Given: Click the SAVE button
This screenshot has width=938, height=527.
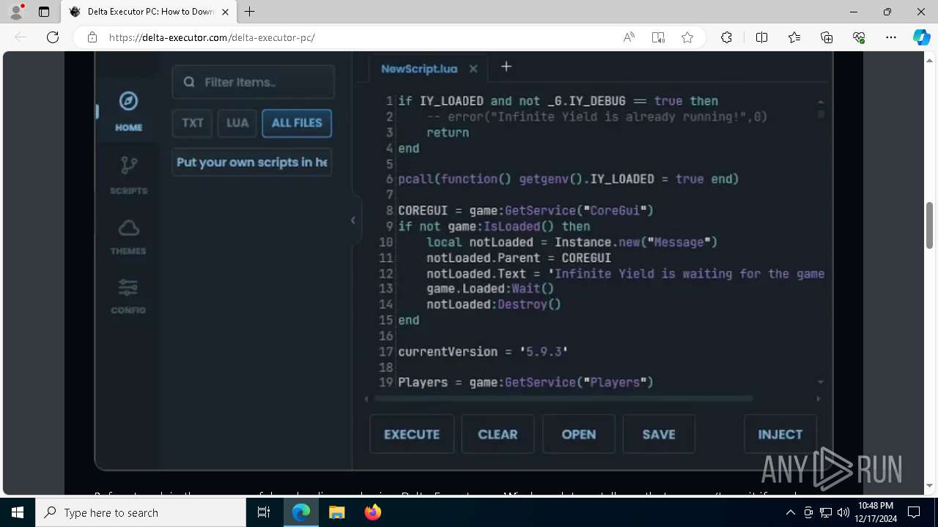Looking at the screenshot, I should coord(659,434).
